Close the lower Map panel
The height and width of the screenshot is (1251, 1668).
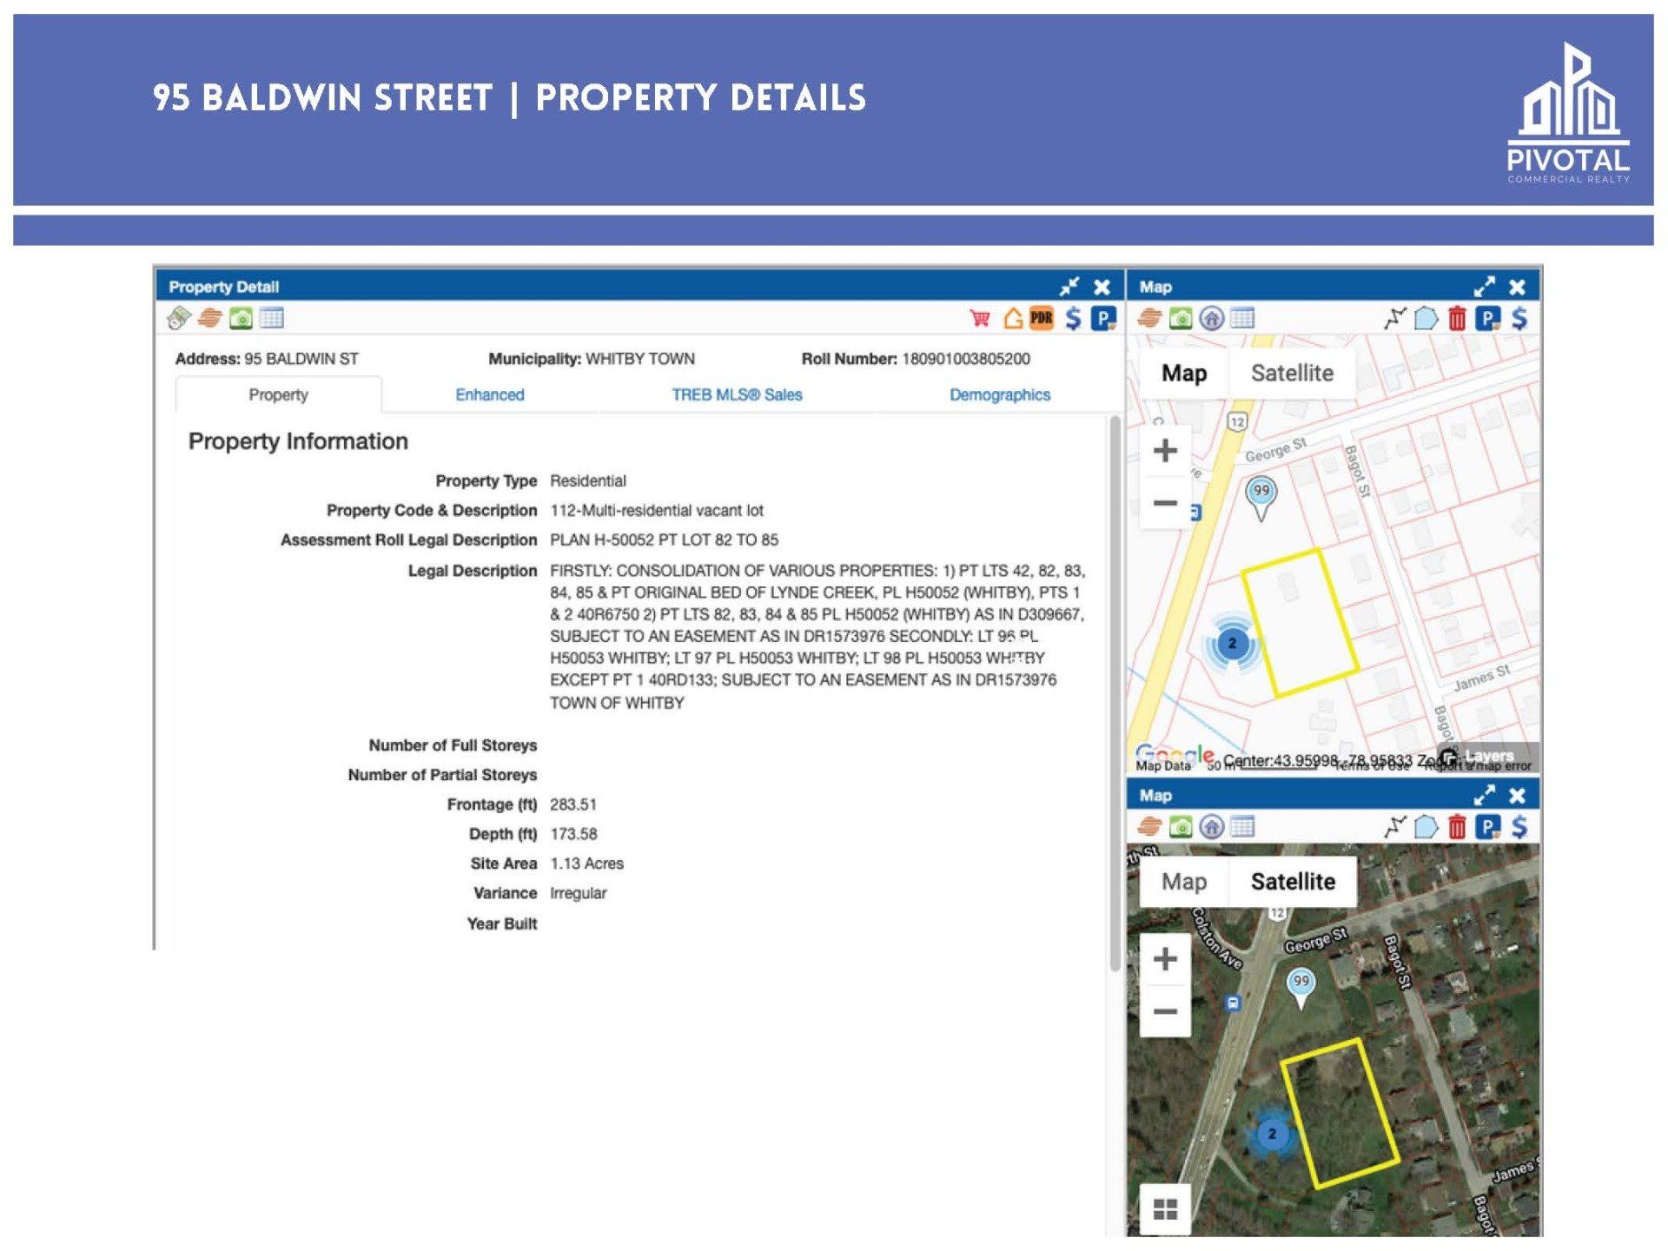pos(1517,795)
